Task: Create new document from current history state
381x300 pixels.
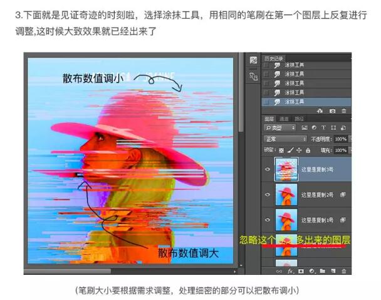Action: click(x=320, y=111)
